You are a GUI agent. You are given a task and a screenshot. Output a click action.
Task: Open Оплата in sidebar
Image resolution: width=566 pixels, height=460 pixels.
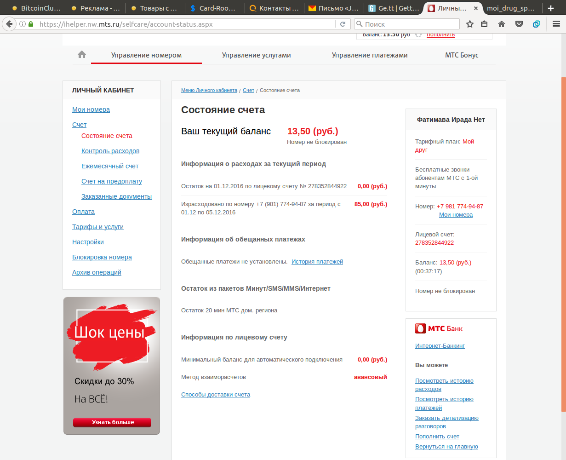click(83, 212)
